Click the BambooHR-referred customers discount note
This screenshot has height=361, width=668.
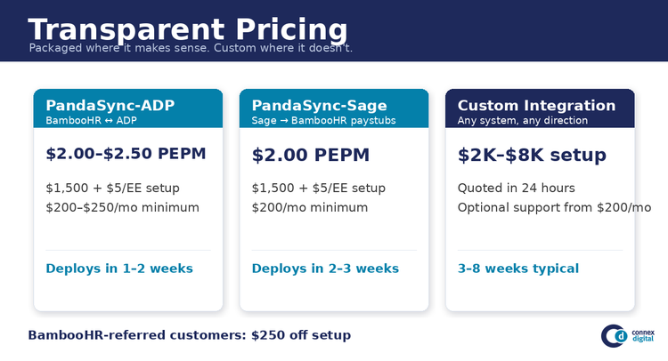click(189, 335)
